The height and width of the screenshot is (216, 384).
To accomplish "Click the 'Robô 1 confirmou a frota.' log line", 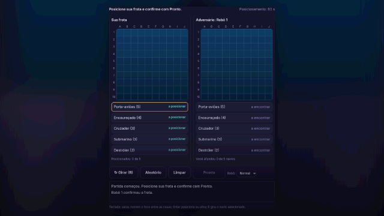I will tap(132, 193).
